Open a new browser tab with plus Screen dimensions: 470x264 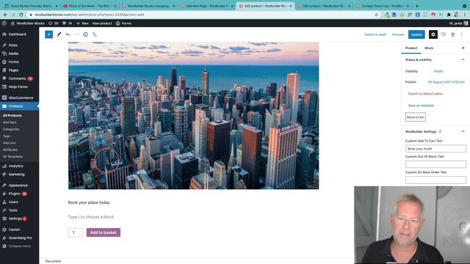pos(417,6)
